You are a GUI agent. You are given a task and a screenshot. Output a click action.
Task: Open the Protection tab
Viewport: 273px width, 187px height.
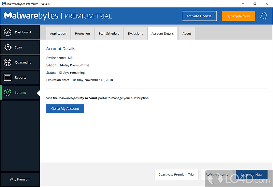pos(82,33)
